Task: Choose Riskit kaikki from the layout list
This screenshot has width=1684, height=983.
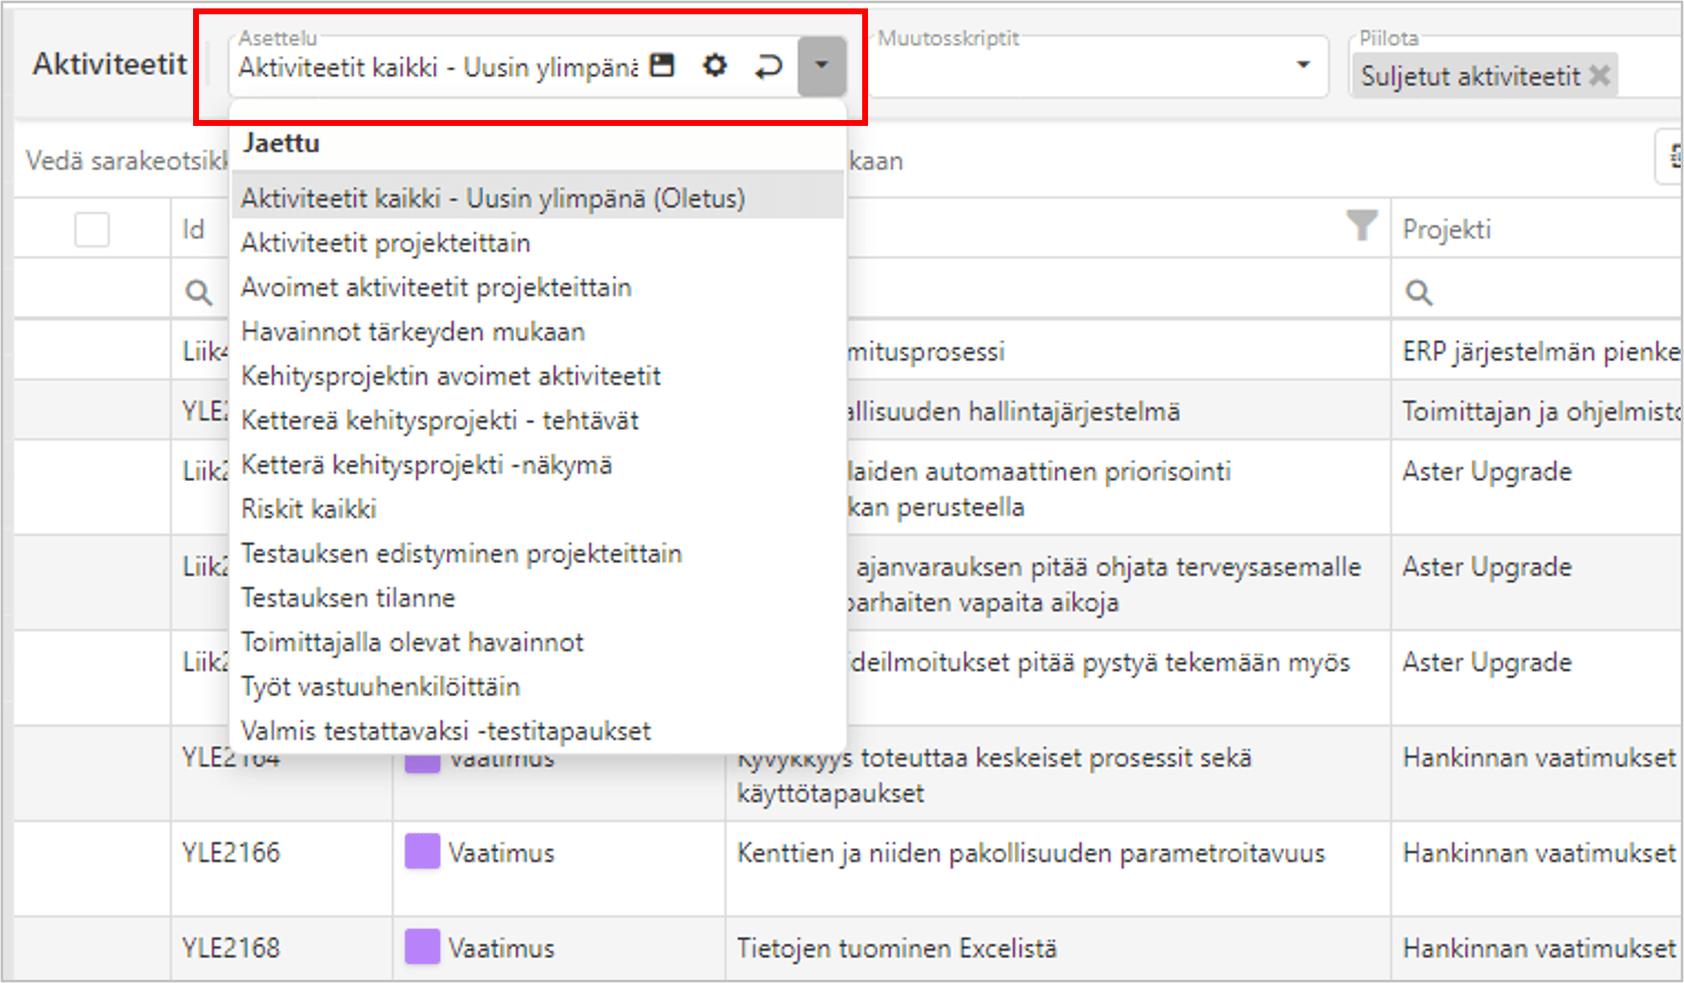Action: 309,510
